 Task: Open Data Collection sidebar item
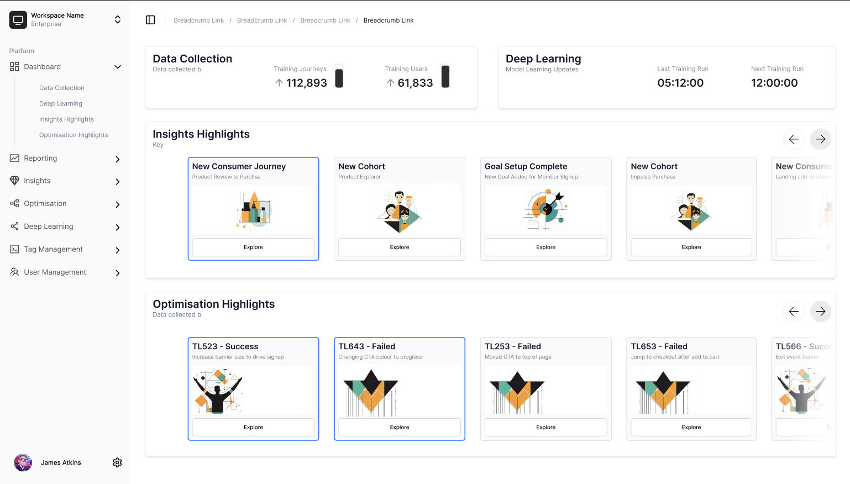pos(62,88)
